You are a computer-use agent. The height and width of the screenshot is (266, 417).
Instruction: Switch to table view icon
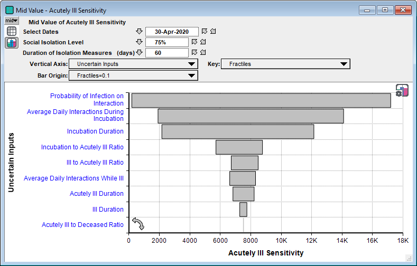coord(12,31)
